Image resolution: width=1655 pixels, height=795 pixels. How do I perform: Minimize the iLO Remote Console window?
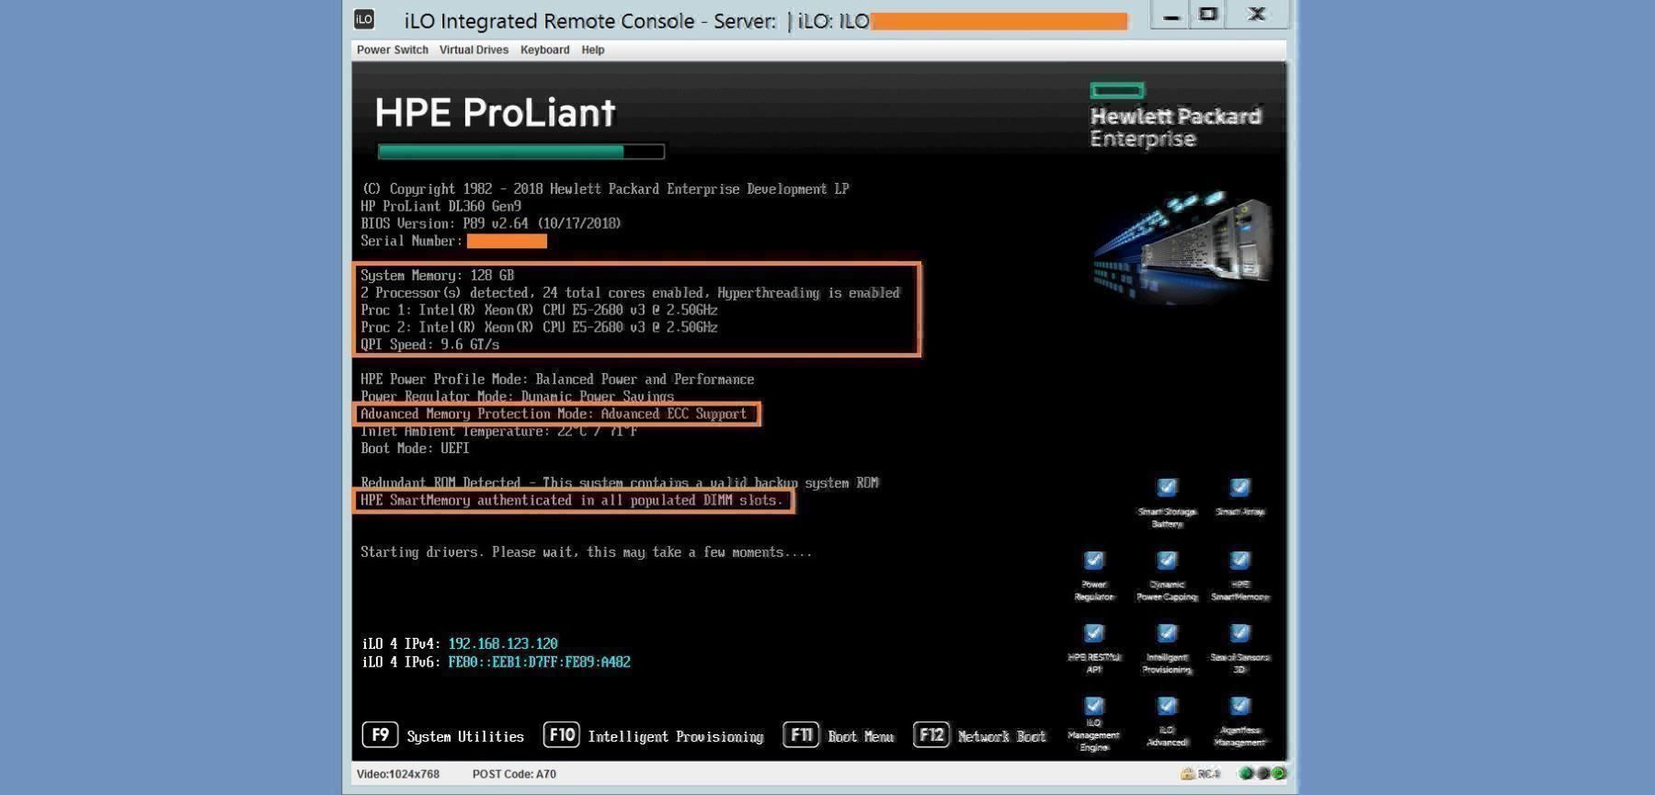click(x=1170, y=16)
